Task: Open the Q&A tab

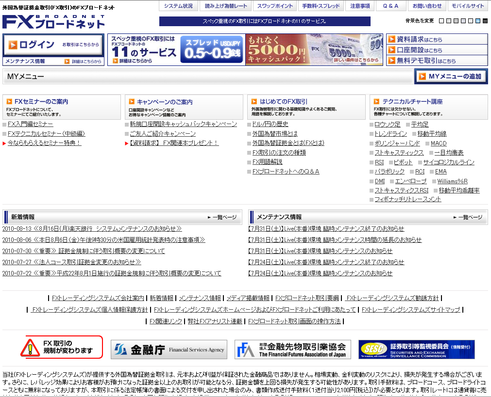Action: point(391,6)
